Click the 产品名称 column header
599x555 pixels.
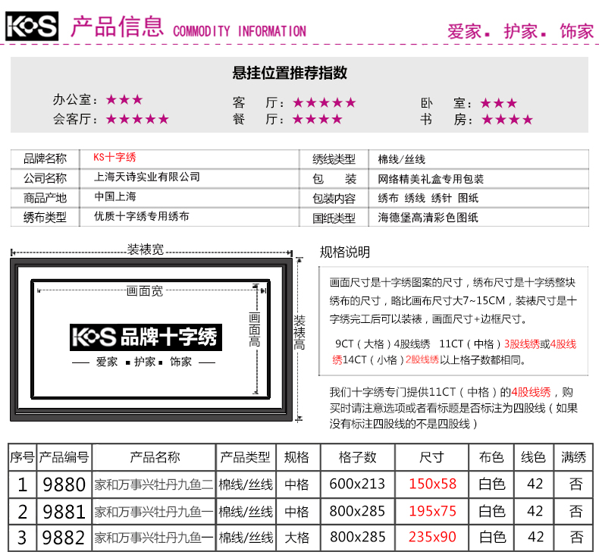coord(155,457)
